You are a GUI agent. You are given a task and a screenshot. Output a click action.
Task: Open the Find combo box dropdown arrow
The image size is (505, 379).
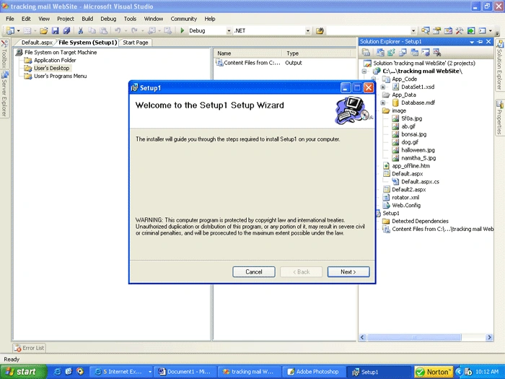[413, 30]
